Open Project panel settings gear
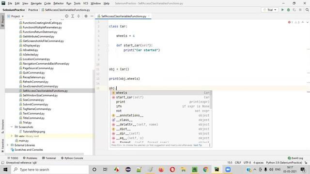Screen dimensions: 310x174 (86, 16)
